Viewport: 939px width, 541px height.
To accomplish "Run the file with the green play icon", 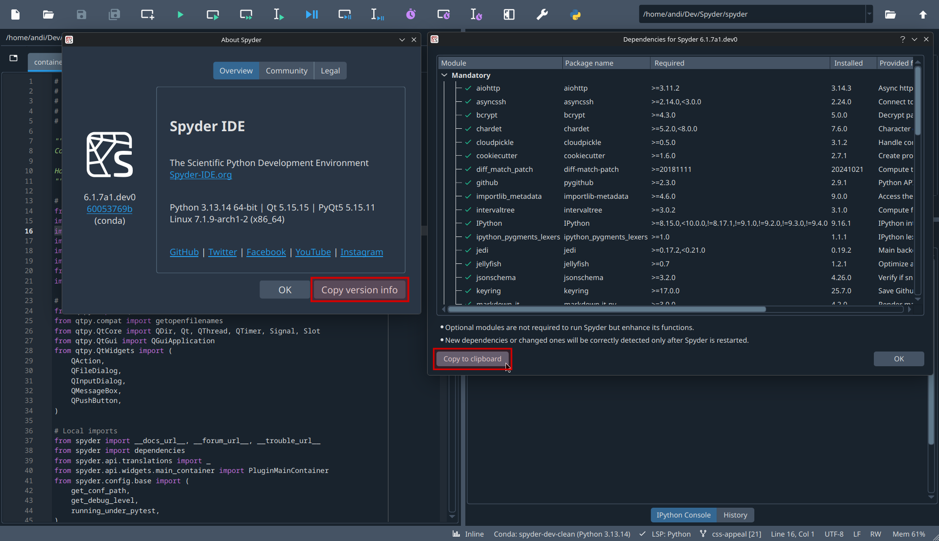I will (180, 15).
